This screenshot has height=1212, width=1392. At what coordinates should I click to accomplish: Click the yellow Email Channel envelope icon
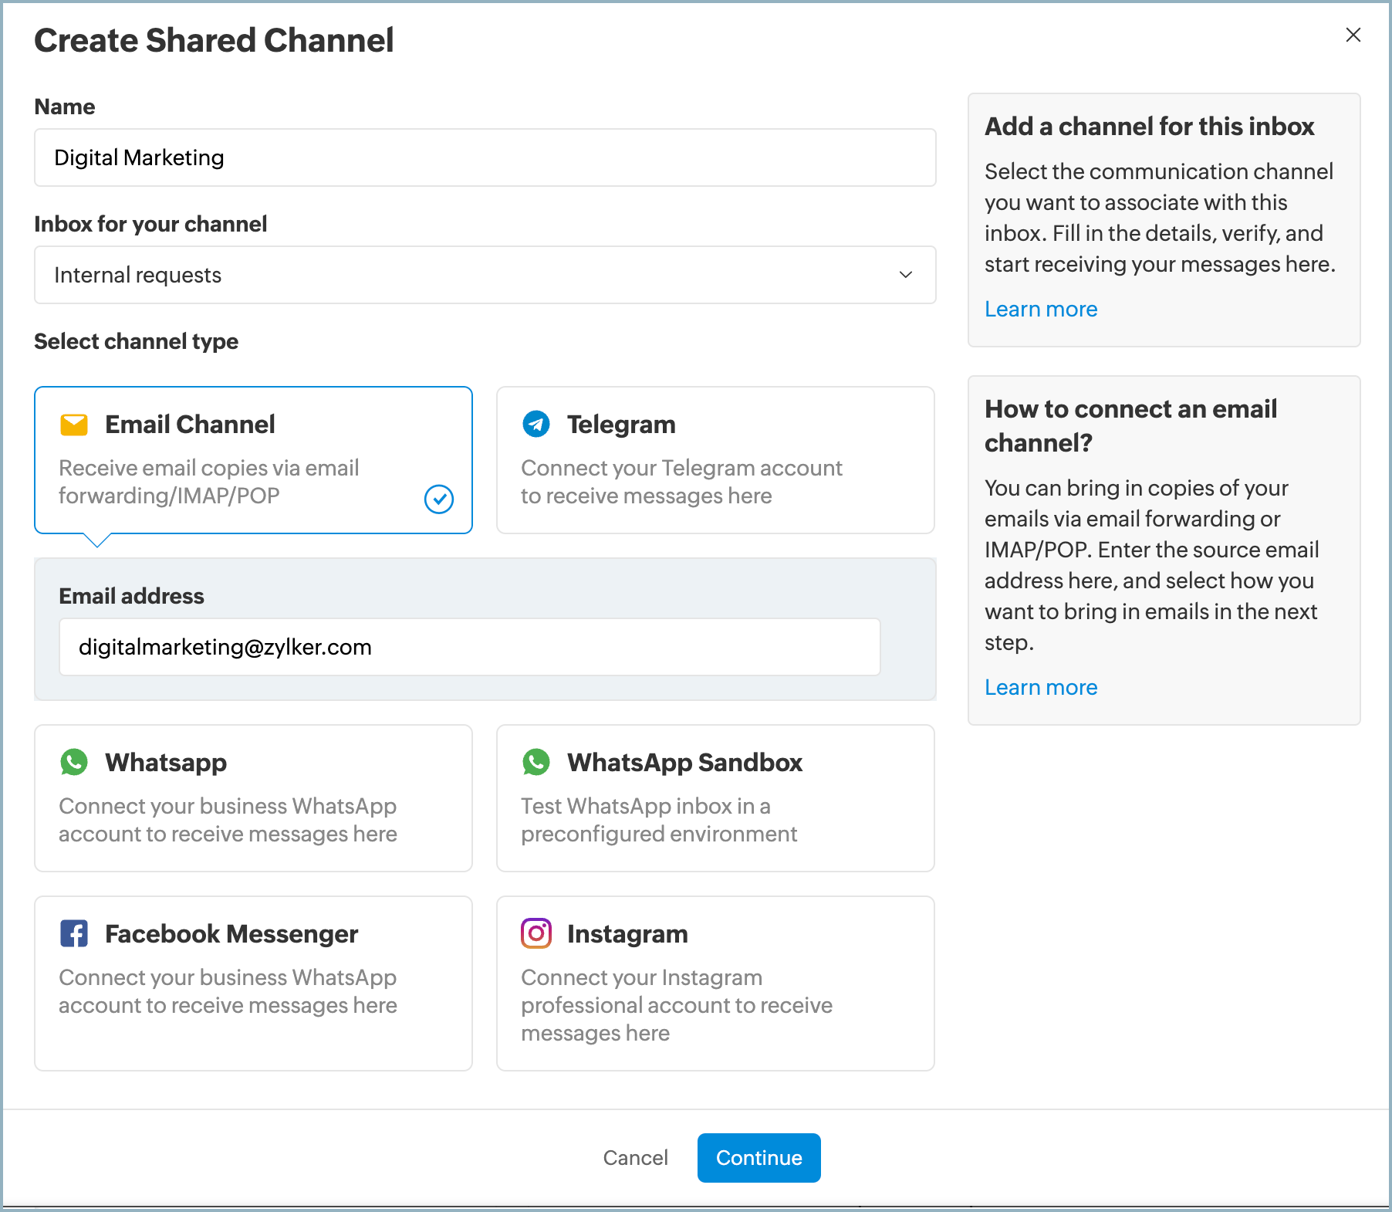point(74,425)
